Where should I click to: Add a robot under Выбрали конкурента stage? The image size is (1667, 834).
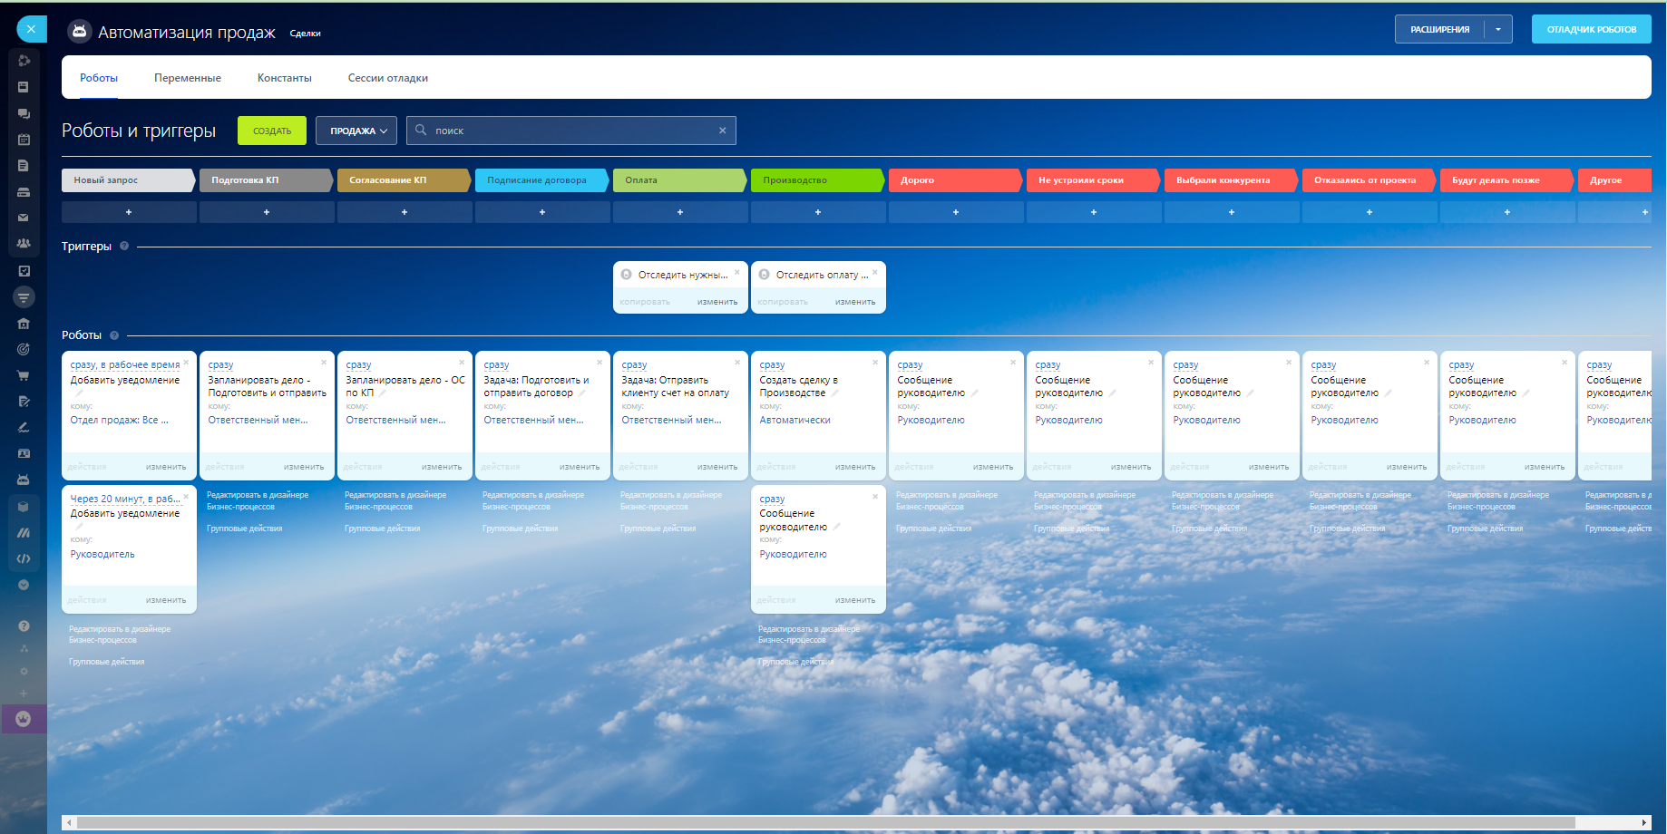(1232, 212)
